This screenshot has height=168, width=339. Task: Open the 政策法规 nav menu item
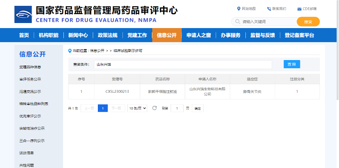(108, 35)
